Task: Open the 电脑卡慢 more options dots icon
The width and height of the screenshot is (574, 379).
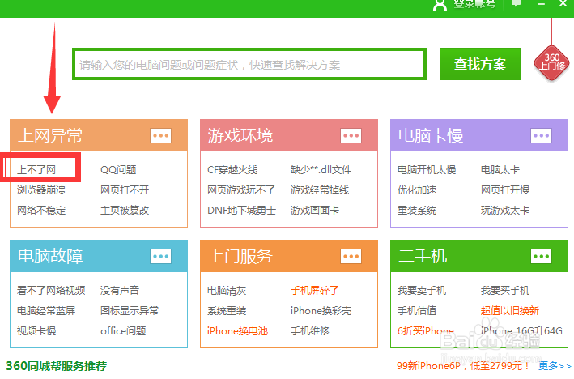Action: [541, 135]
